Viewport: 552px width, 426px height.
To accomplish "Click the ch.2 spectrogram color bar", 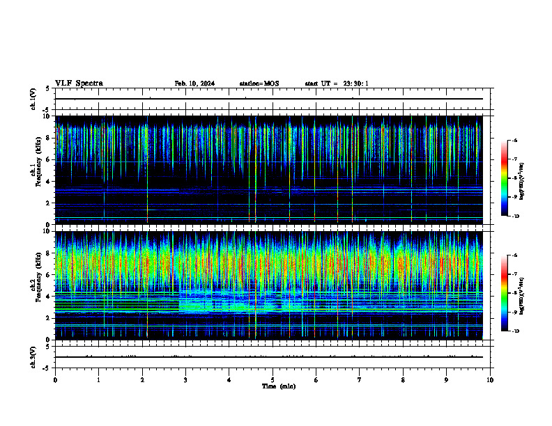I will pos(505,293).
